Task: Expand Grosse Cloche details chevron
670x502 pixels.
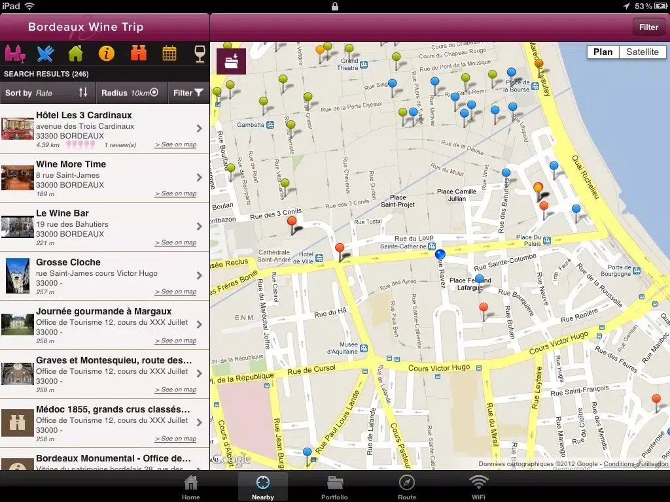Action: [x=200, y=275]
